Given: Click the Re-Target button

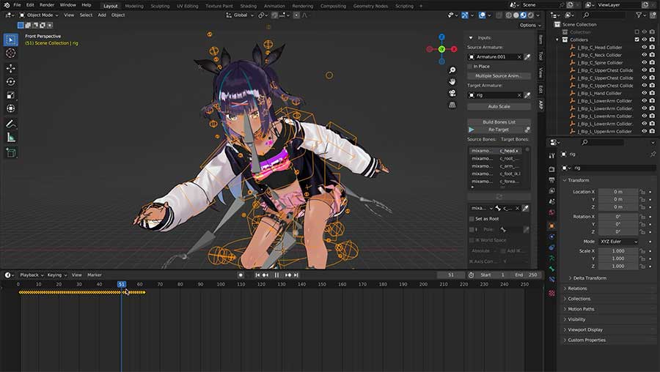Looking at the screenshot, I should pos(499,130).
